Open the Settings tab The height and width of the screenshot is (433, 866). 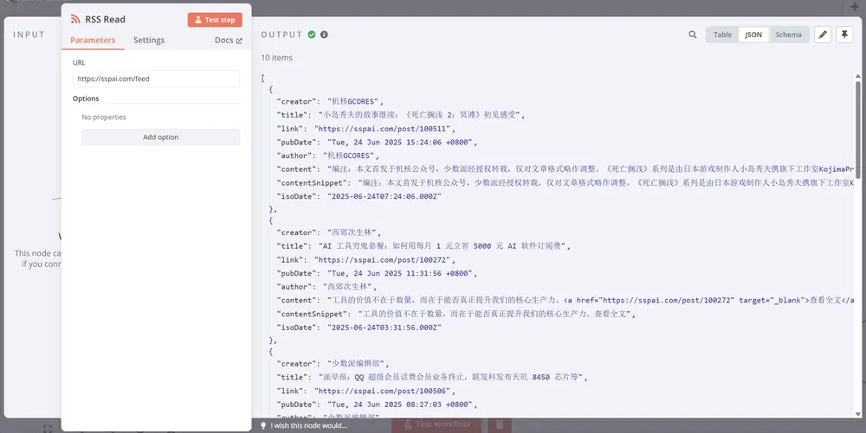click(149, 41)
